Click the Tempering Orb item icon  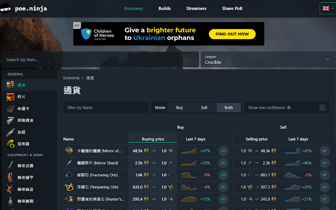[69, 187]
